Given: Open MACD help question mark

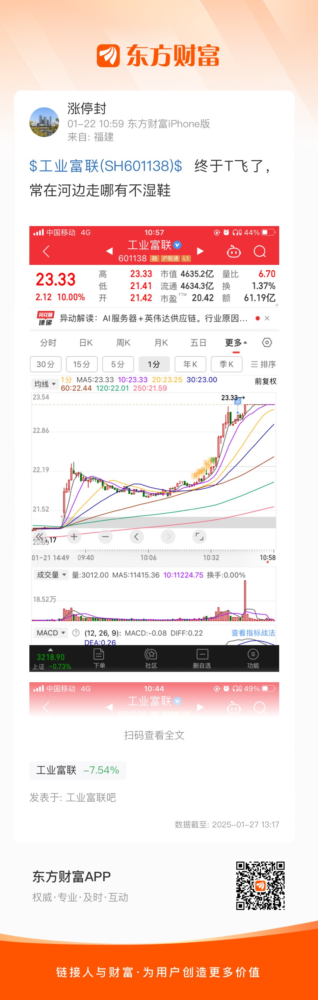Looking at the screenshot, I should (x=76, y=633).
